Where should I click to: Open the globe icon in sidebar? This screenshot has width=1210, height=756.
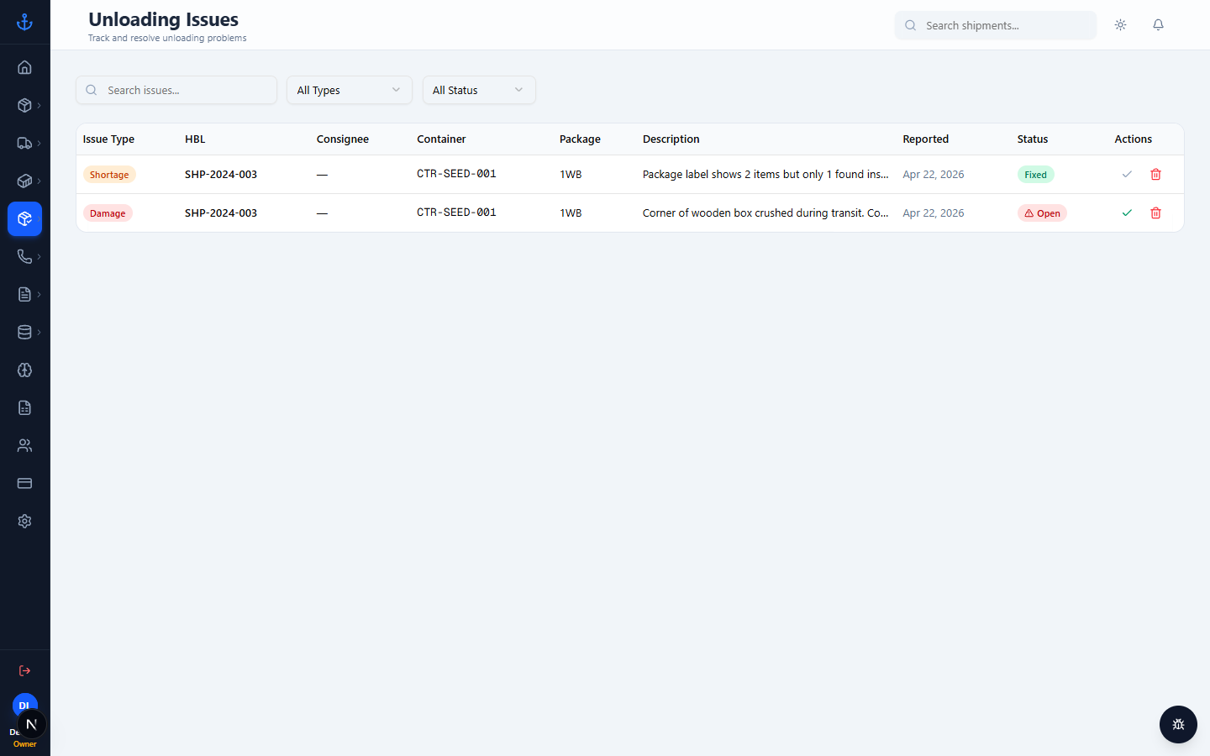pyautogui.click(x=24, y=370)
